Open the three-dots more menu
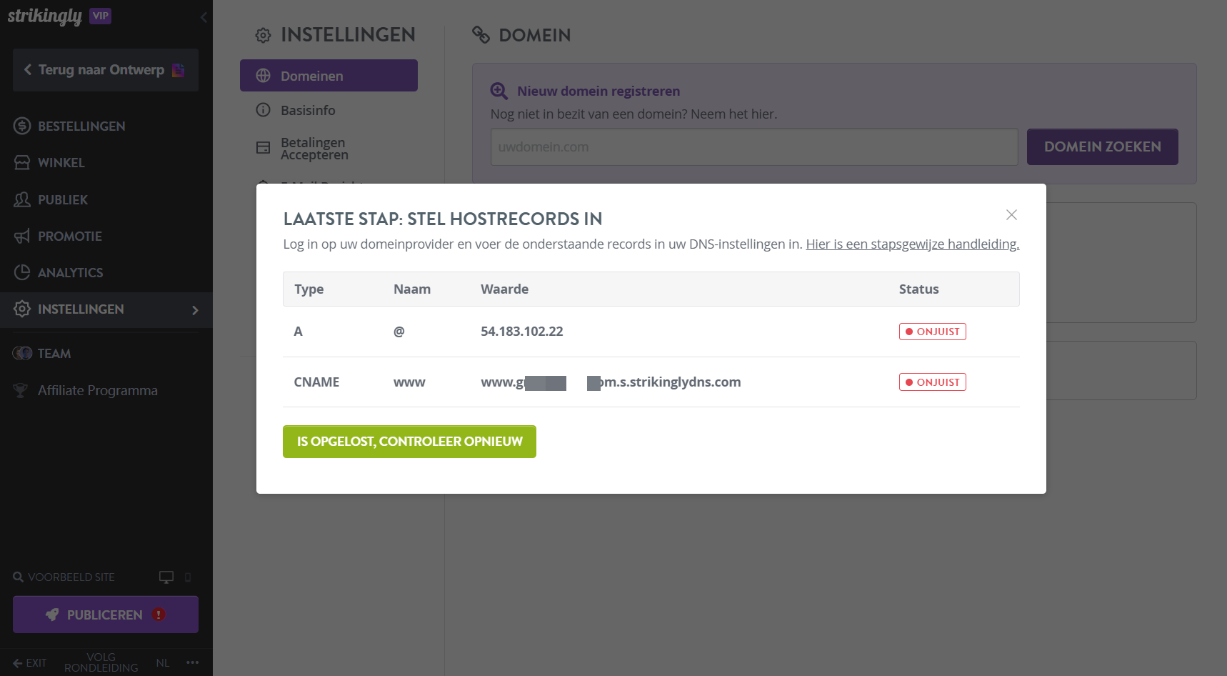 point(193,662)
